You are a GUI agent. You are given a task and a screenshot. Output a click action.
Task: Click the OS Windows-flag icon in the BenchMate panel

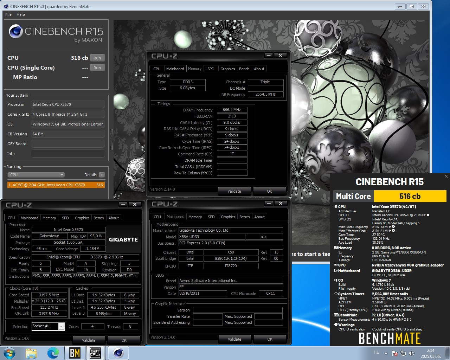pyautogui.click(x=336, y=280)
